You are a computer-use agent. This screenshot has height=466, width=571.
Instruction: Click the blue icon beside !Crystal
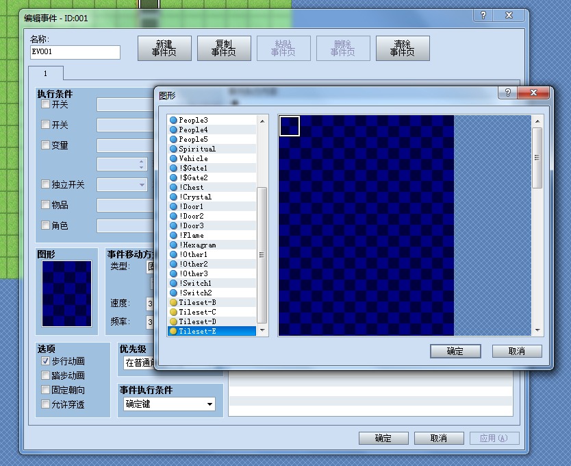point(173,197)
